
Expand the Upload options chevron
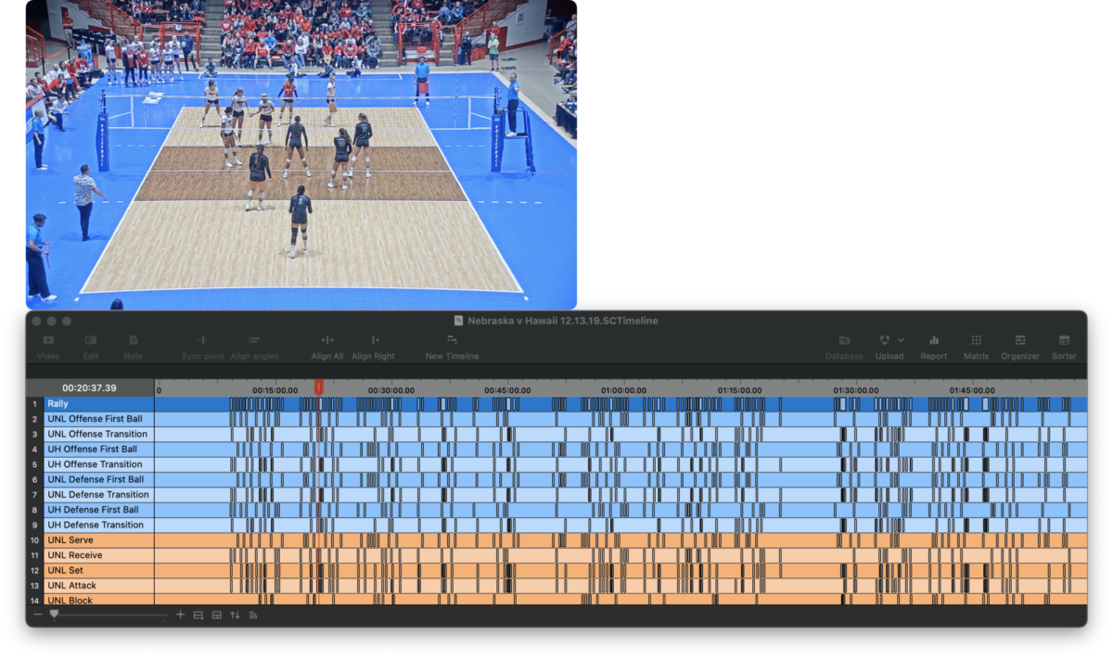point(899,341)
